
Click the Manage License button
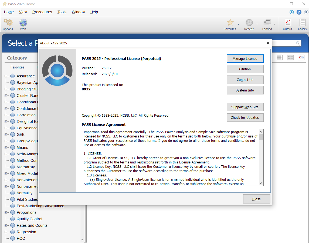(x=245, y=59)
